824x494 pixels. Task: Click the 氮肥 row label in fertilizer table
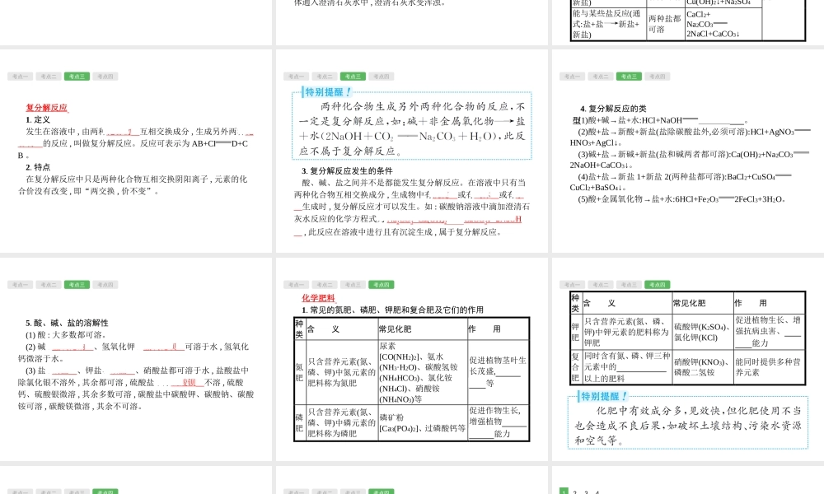(x=299, y=372)
